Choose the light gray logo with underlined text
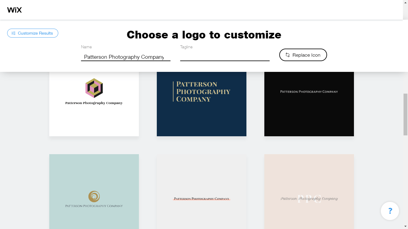Image resolution: width=408 pixels, height=229 pixels. point(202,191)
